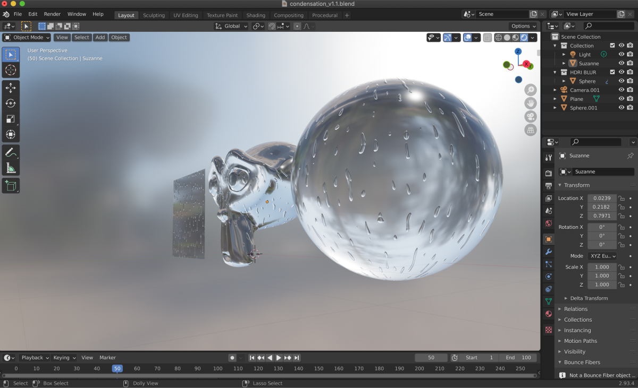Add a new workspace with plus button
638x388 pixels.
click(347, 15)
